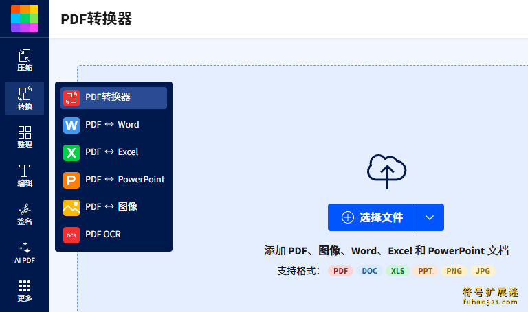Click the JPG format badge
The image size is (528, 312).
(x=483, y=271)
